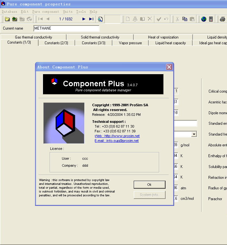This screenshot has width=227, height=245.
Task: Go to the previous record
Action: point(48,19)
